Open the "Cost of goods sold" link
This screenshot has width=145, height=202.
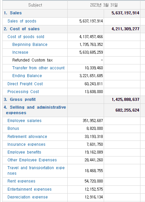(x=26, y=37)
